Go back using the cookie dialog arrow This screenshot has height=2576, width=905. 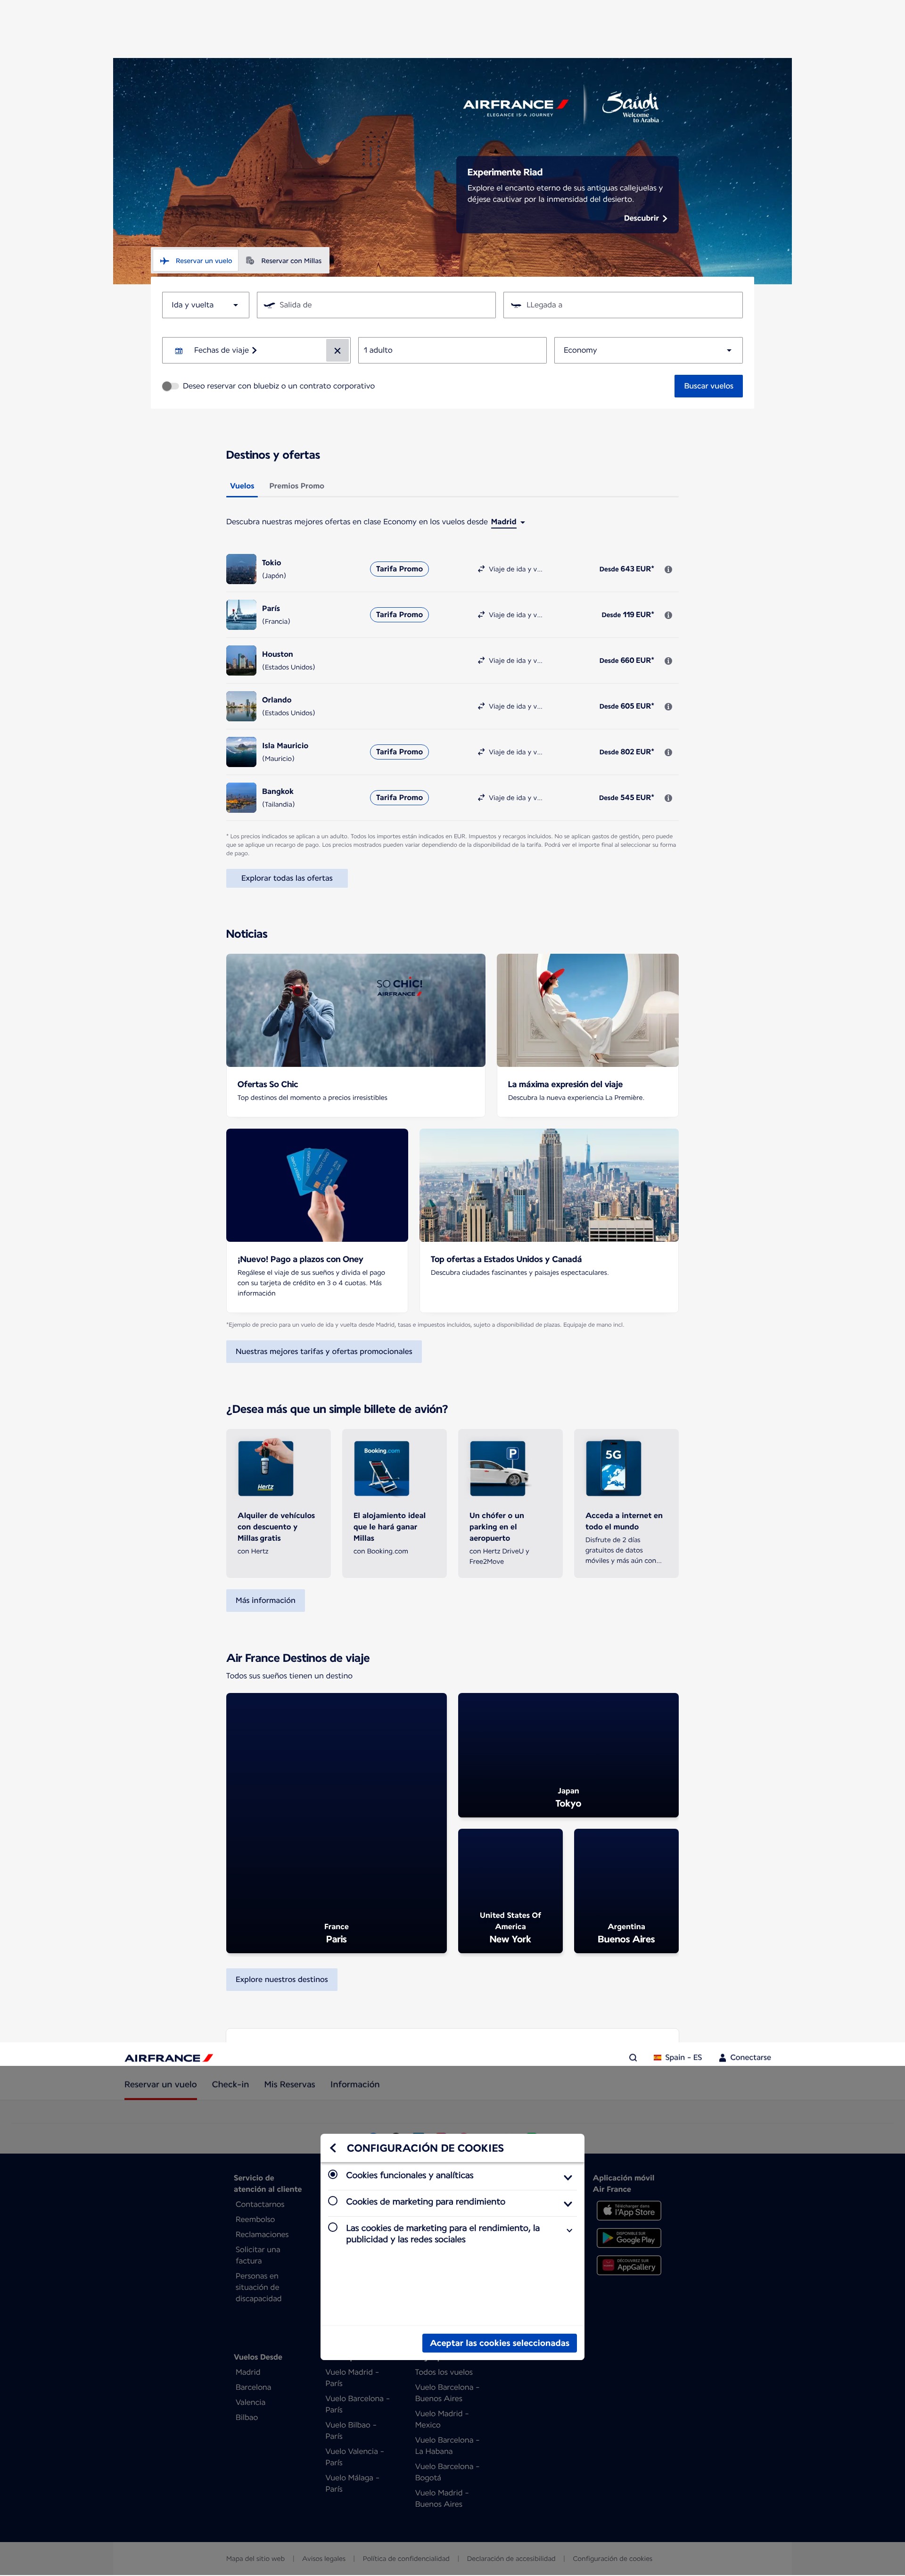[333, 2147]
